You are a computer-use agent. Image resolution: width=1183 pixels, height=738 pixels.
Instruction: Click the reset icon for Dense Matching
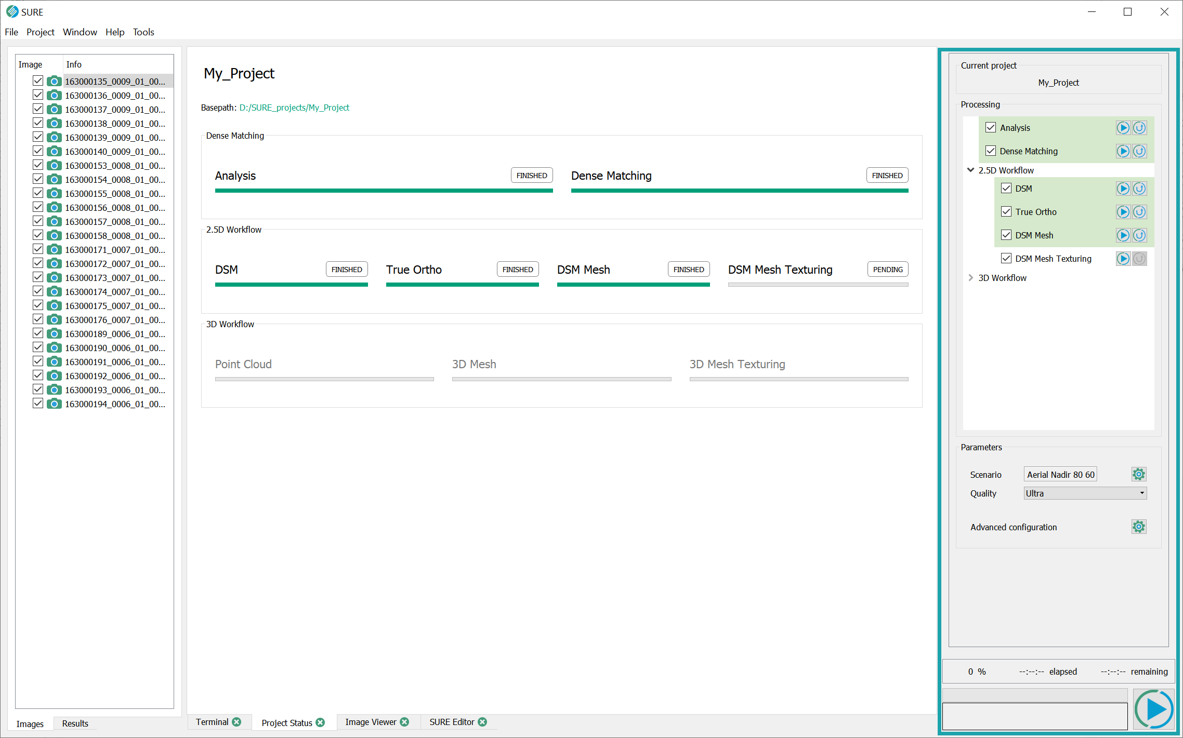(x=1139, y=151)
